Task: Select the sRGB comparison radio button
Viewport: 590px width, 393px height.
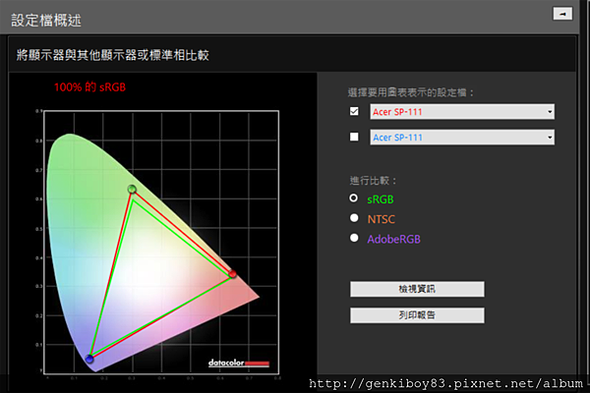Action: click(354, 197)
